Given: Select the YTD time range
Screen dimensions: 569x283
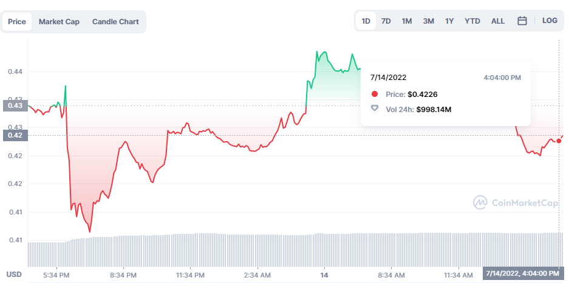Looking at the screenshot, I should click(x=472, y=21).
